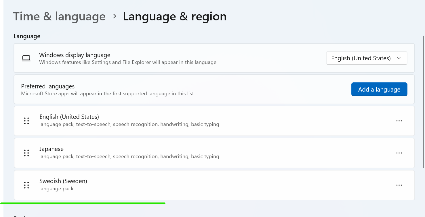The width and height of the screenshot is (425, 217).
Task: Click the drag handle next to Japanese
Action: coord(26,153)
